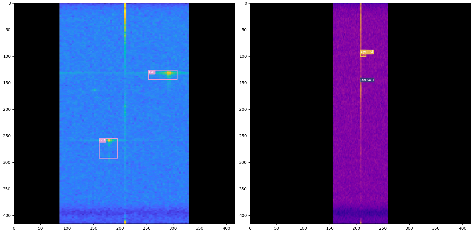The width and height of the screenshot is (475, 232).
Task: Click y-axis tick 100 on the blue heatmap
Action: coord(7,56)
